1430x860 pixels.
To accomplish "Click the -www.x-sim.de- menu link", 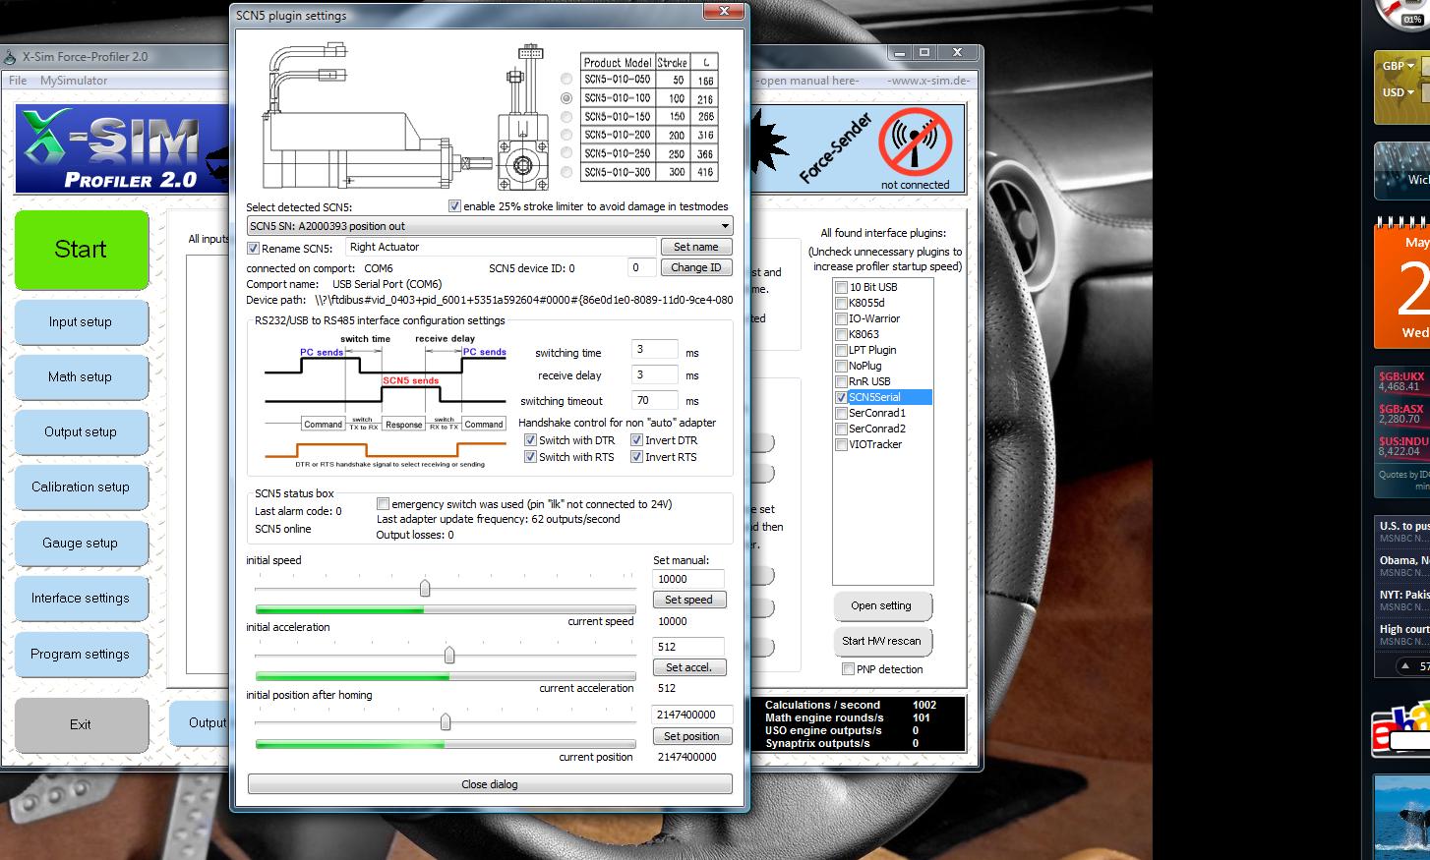I will click(x=927, y=81).
